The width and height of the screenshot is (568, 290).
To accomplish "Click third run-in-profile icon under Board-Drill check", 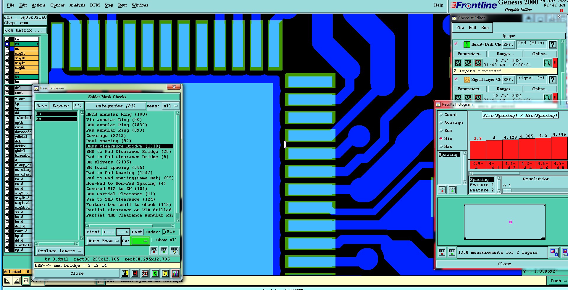I will pyautogui.click(x=478, y=63).
